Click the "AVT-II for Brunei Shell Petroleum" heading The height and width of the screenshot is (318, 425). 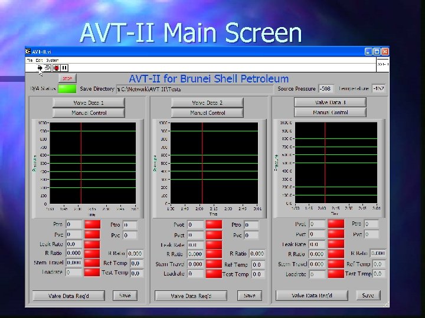[209, 78]
